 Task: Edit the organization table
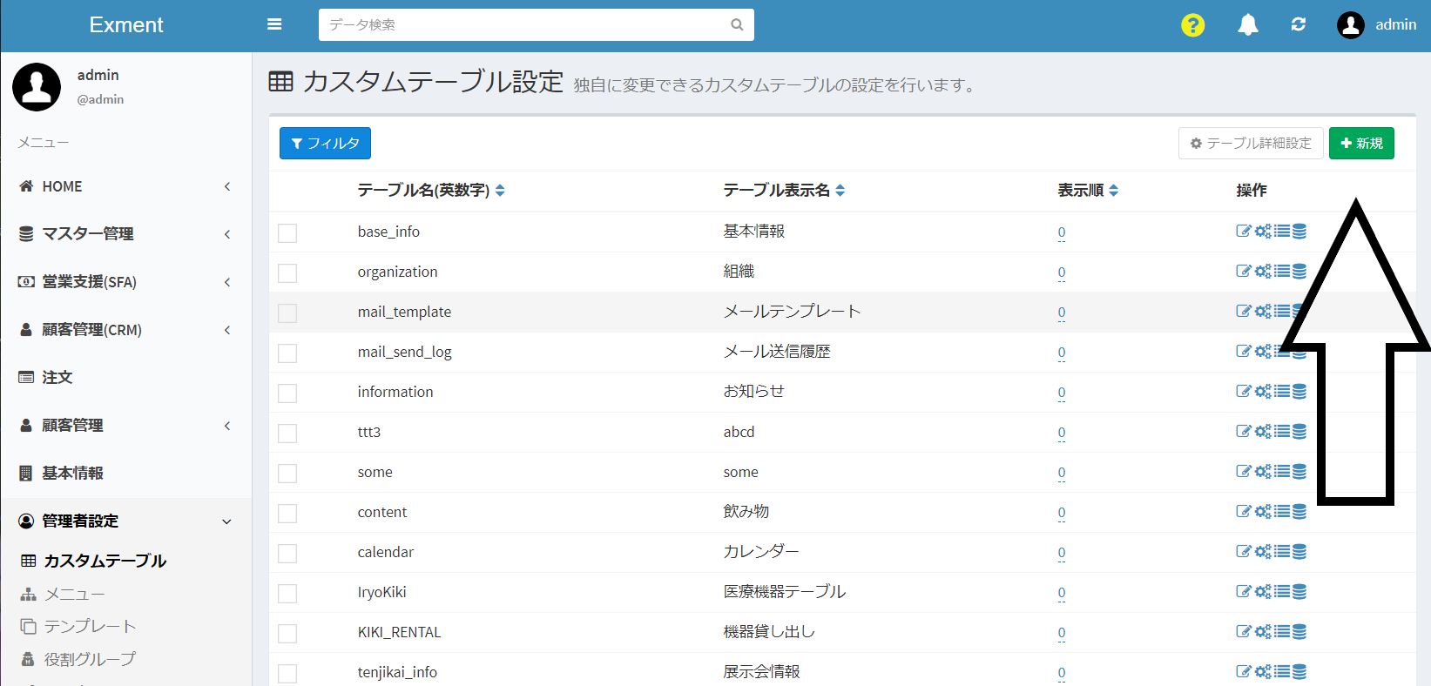(1244, 271)
